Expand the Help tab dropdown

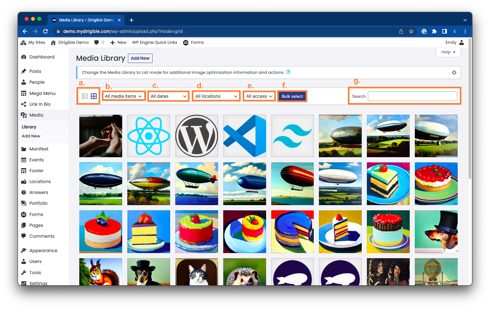pyautogui.click(x=448, y=52)
